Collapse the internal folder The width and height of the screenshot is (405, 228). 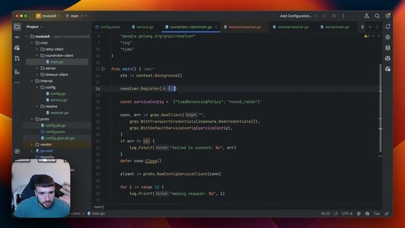(32, 81)
